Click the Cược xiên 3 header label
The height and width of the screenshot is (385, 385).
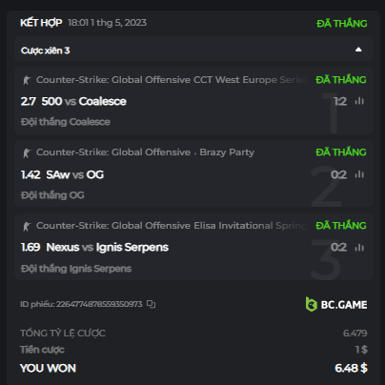(45, 51)
